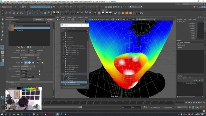Open the viewport Shading menu

(63, 17)
